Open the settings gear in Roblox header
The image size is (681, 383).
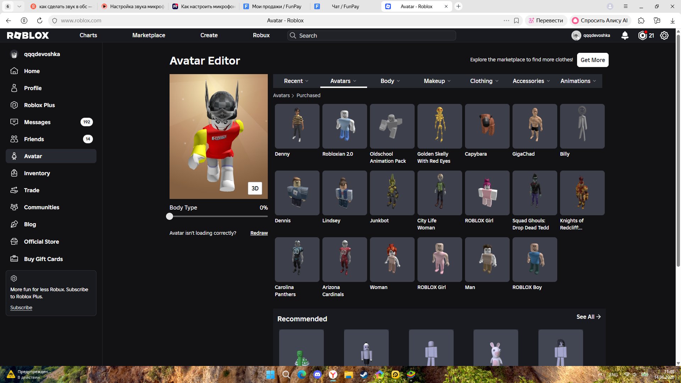click(x=664, y=35)
